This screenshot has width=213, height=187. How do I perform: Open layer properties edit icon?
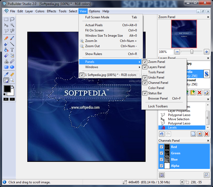click(x=206, y=93)
